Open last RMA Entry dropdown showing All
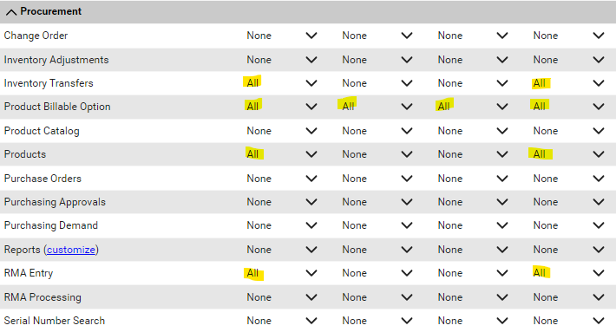The image size is (616, 332). [x=568, y=273]
